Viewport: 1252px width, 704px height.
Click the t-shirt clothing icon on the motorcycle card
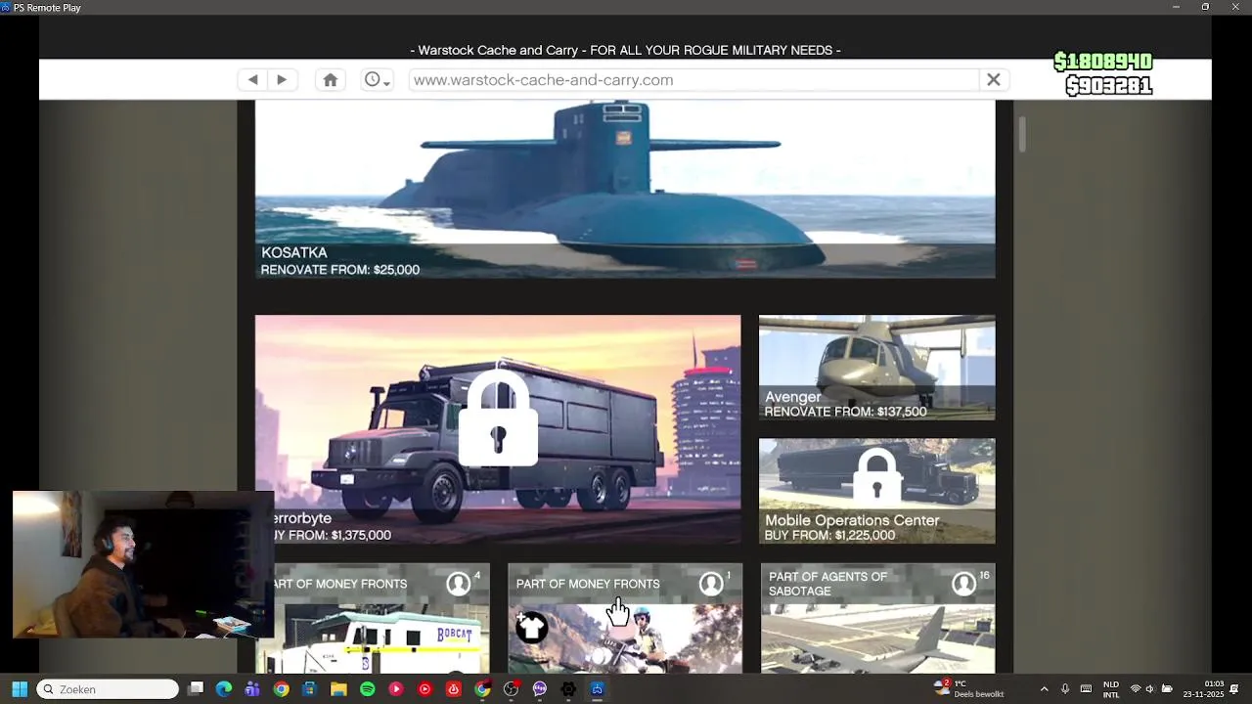531,628
